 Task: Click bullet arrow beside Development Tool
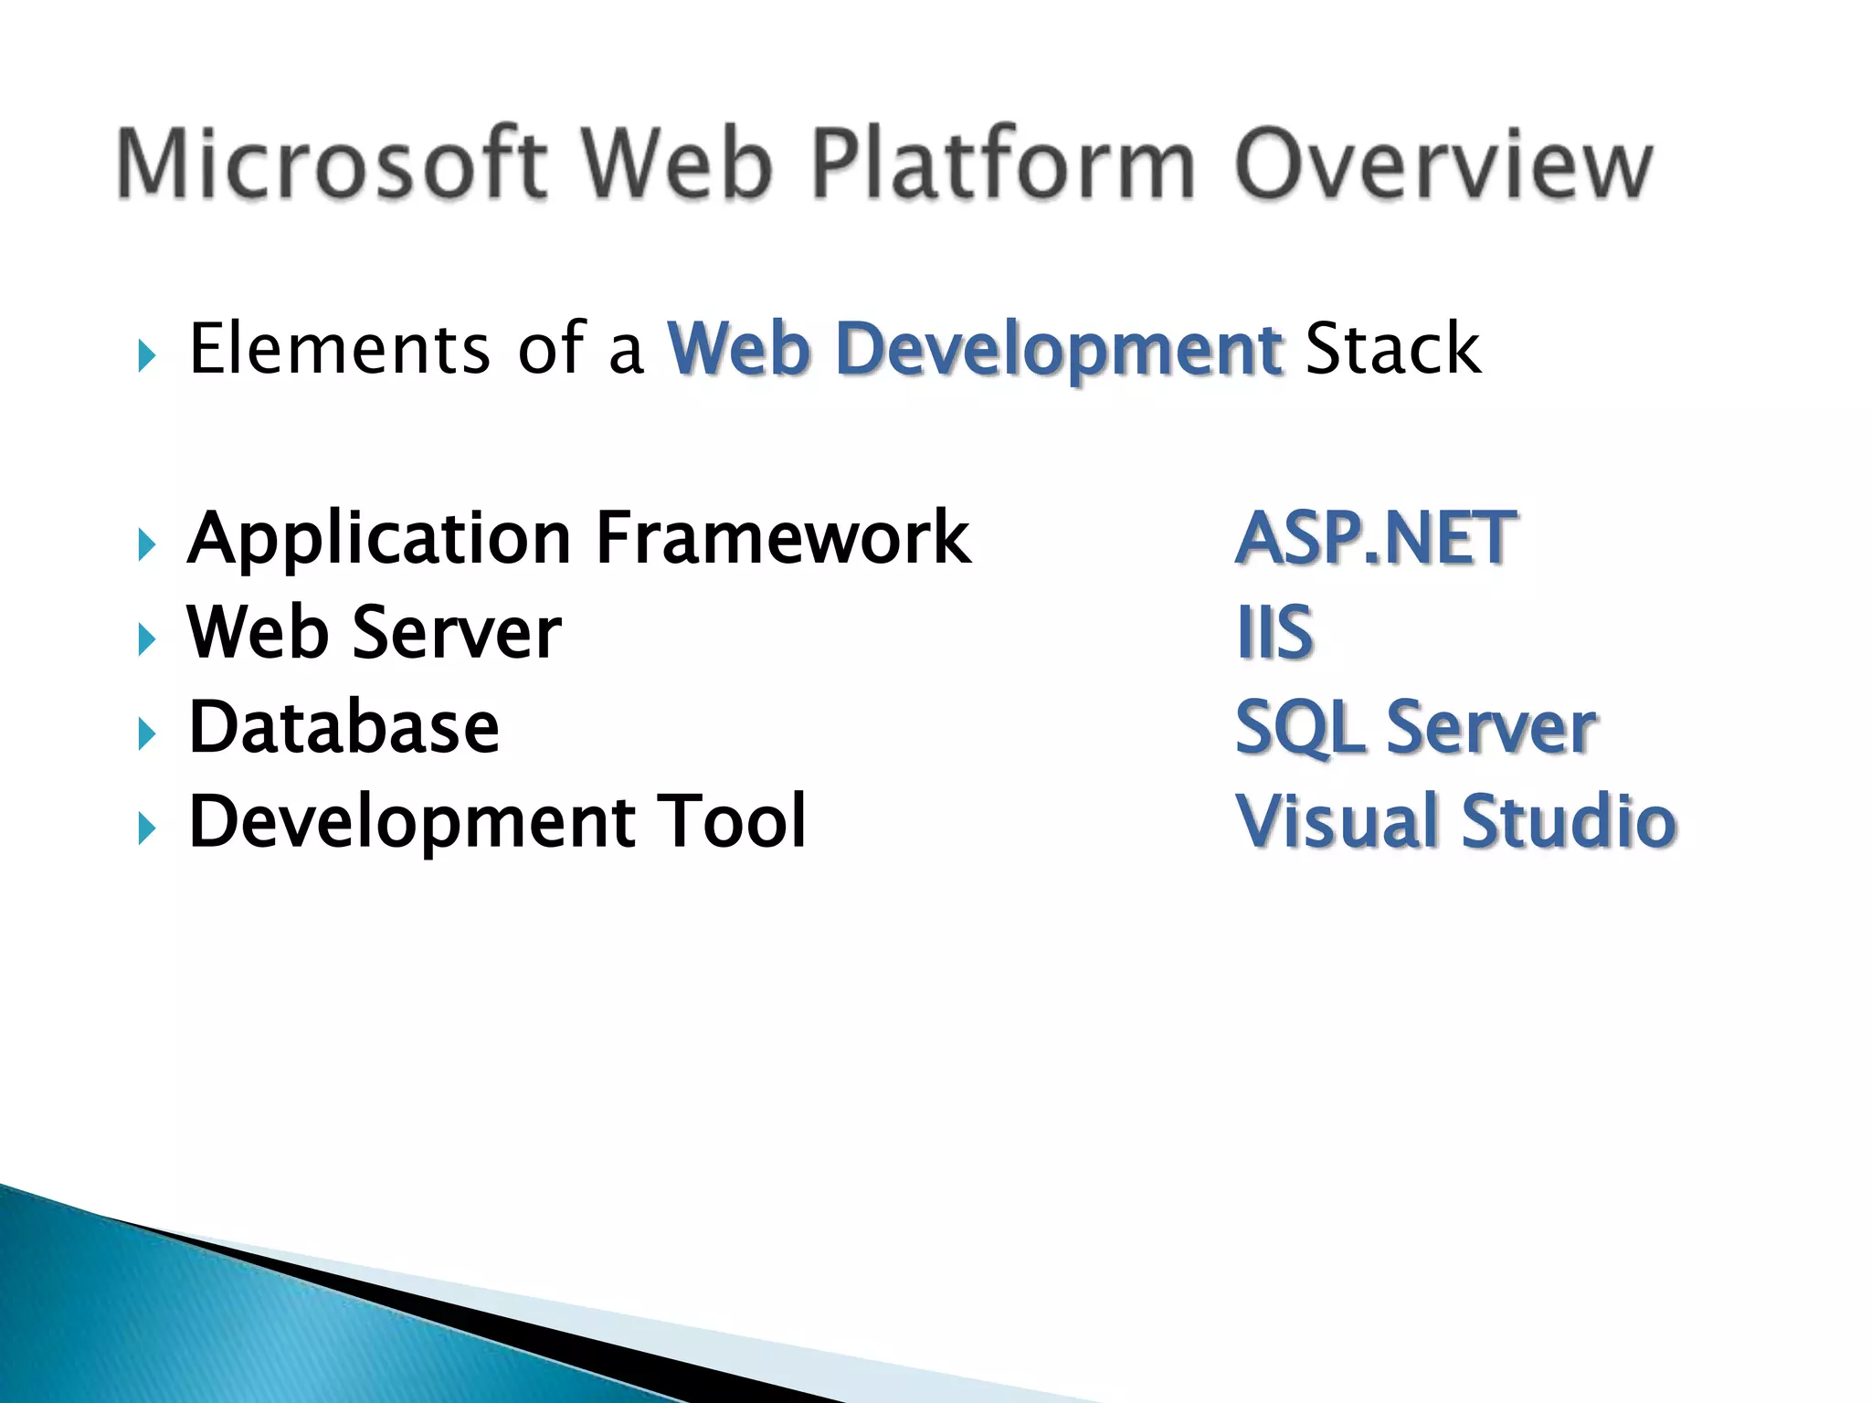(147, 828)
